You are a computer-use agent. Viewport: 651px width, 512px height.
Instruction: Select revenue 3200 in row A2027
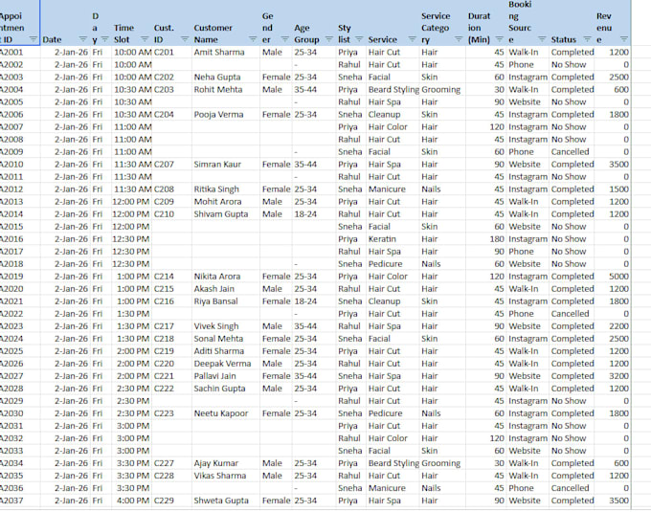[613, 376]
